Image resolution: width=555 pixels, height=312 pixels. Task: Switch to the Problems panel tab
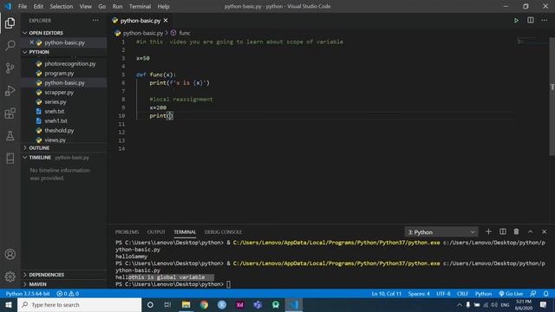click(127, 232)
